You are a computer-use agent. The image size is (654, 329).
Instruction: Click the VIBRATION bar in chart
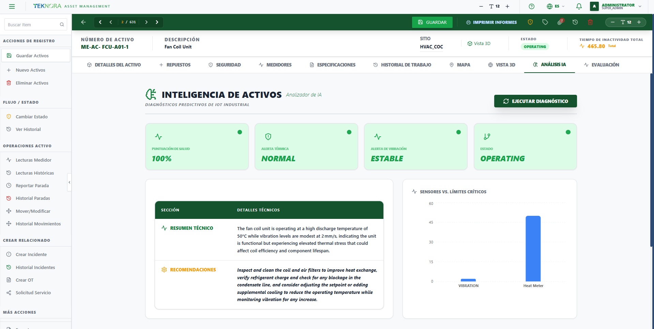(x=468, y=280)
